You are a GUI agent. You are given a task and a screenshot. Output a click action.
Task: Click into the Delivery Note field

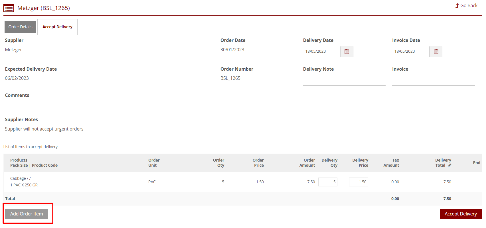pos(344,81)
